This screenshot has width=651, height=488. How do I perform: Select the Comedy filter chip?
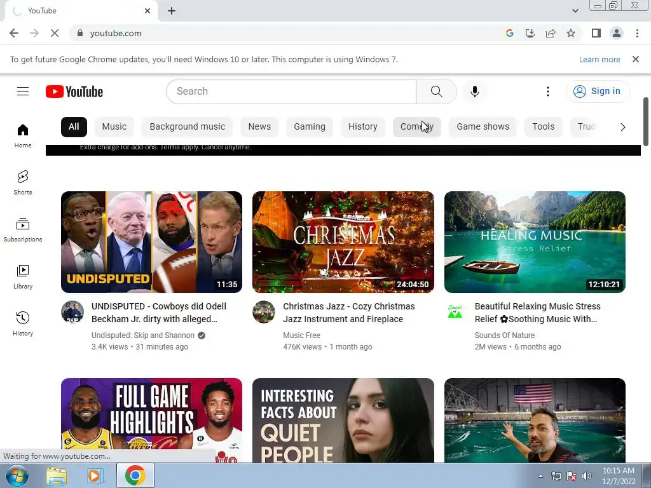(x=417, y=127)
